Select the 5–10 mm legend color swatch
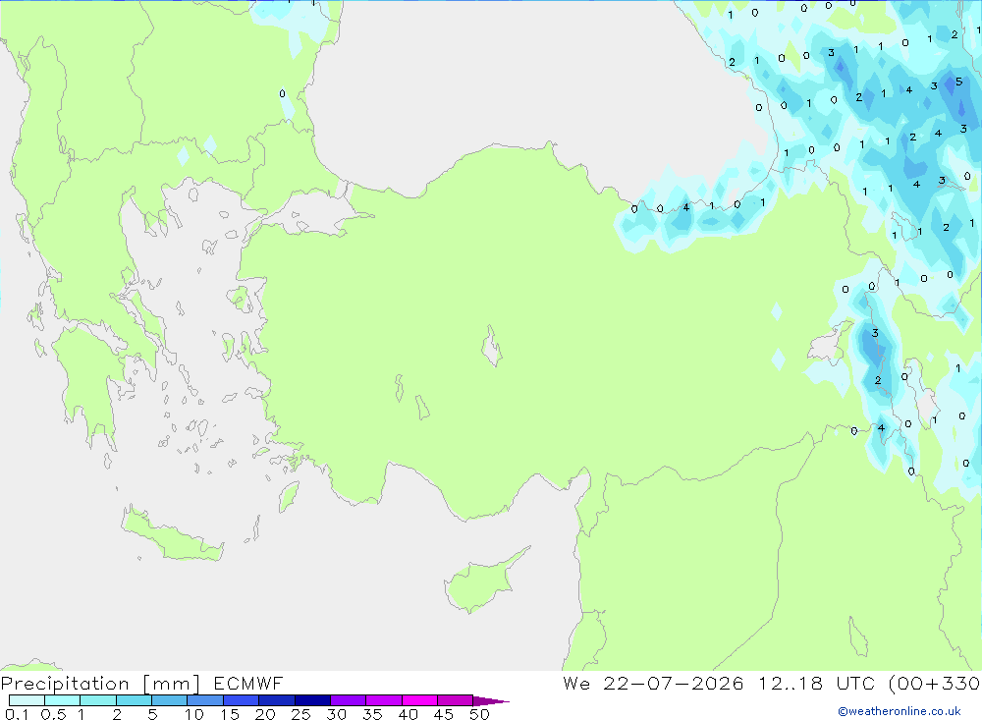 [169, 700]
